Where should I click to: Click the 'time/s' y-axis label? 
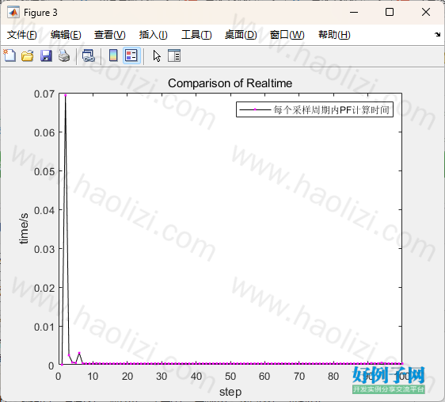(x=24, y=228)
